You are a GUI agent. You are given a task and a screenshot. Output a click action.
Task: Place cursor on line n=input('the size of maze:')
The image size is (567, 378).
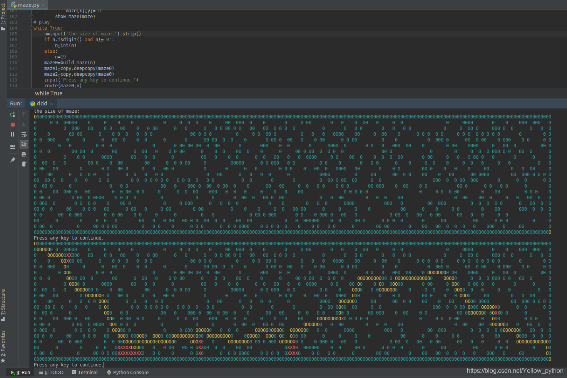[92, 34]
